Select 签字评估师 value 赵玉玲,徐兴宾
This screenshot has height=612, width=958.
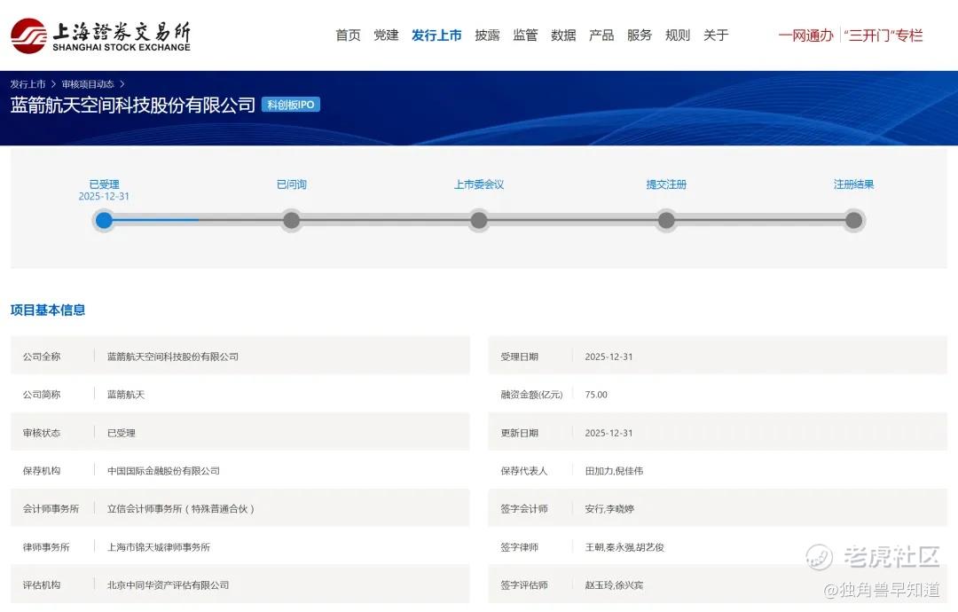[x=614, y=585]
